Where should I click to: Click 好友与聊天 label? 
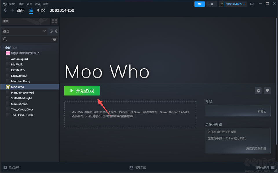262,168
